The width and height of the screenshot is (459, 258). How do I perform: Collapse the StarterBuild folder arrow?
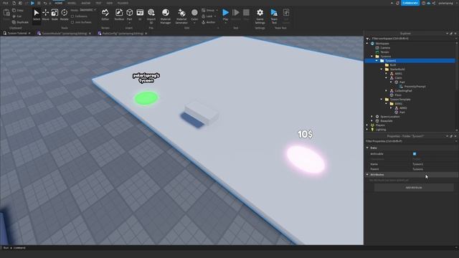(382, 70)
